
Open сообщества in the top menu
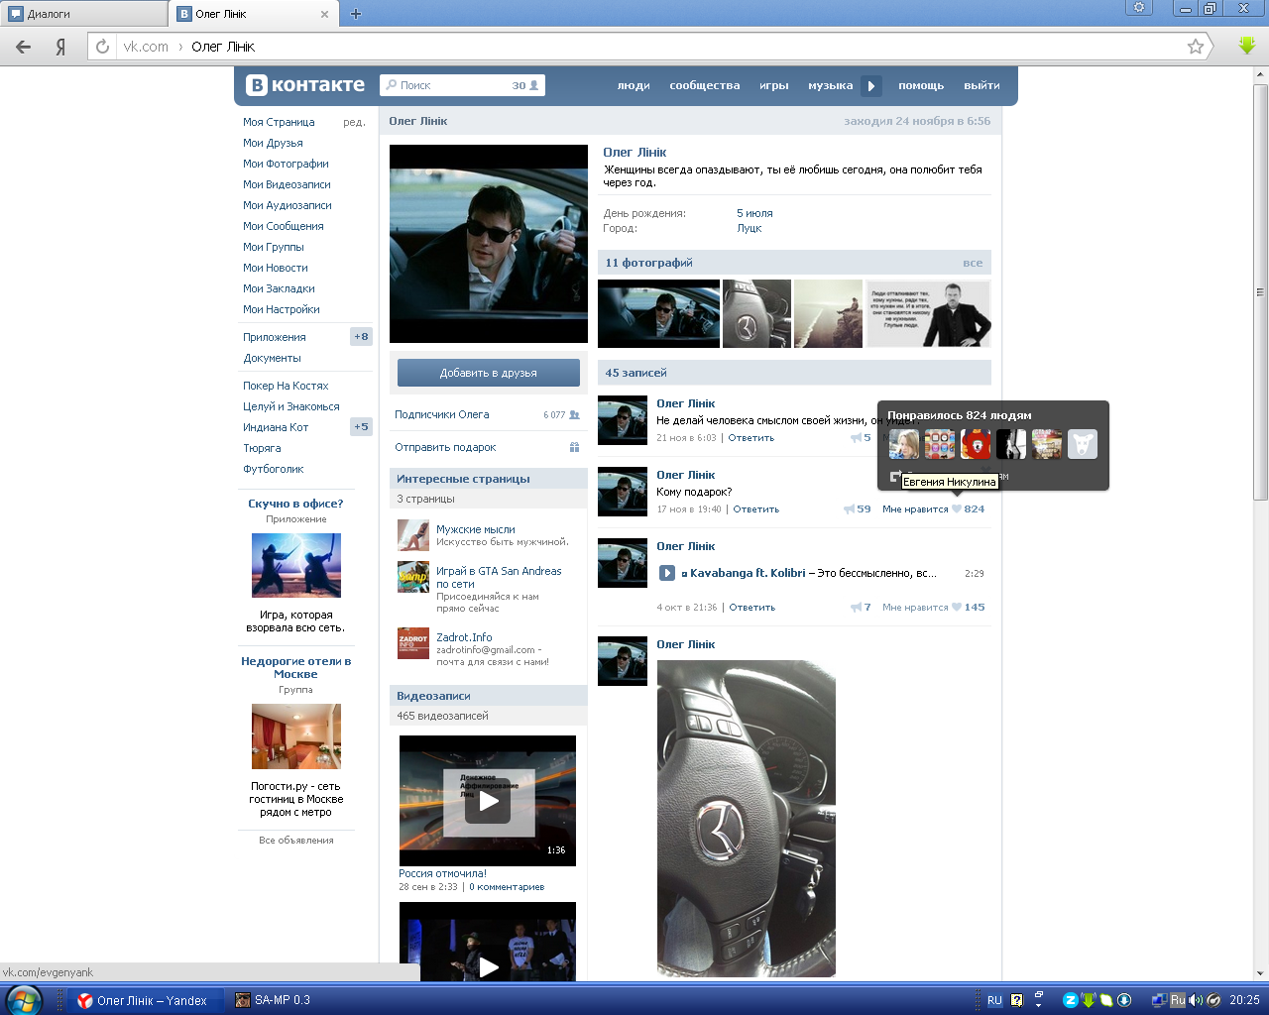(x=704, y=86)
